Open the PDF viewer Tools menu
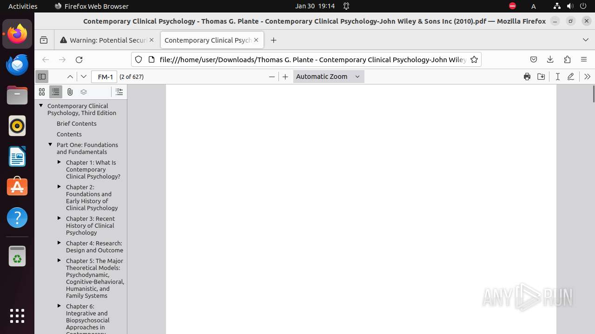Image resolution: width=595 pixels, height=334 pixels. [587, 77]
